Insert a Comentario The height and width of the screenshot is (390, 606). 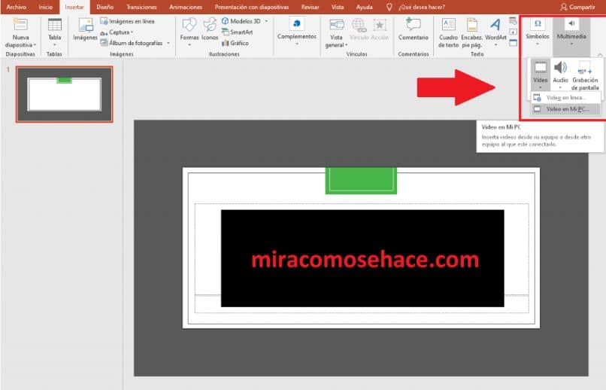[x=413, y=29]
